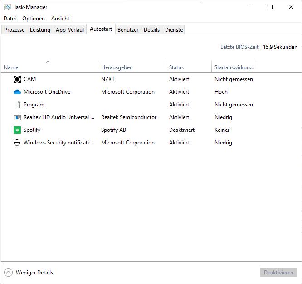Click Microsoft Corporation in the OneDrive row

tap(128, 92)
